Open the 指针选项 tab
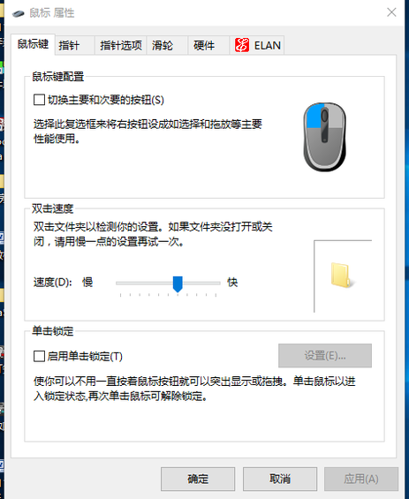Viewport: 409px width, 499px height. (121, 46)
